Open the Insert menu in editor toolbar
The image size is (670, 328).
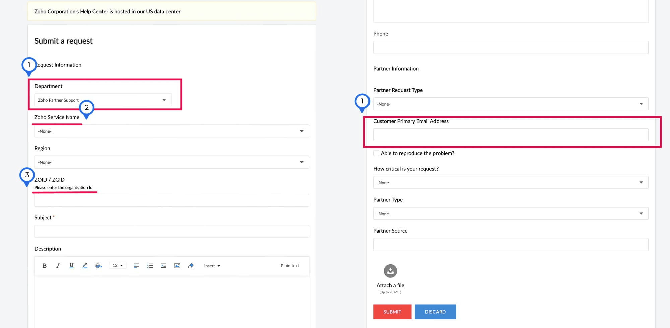[x=212, y=266]
